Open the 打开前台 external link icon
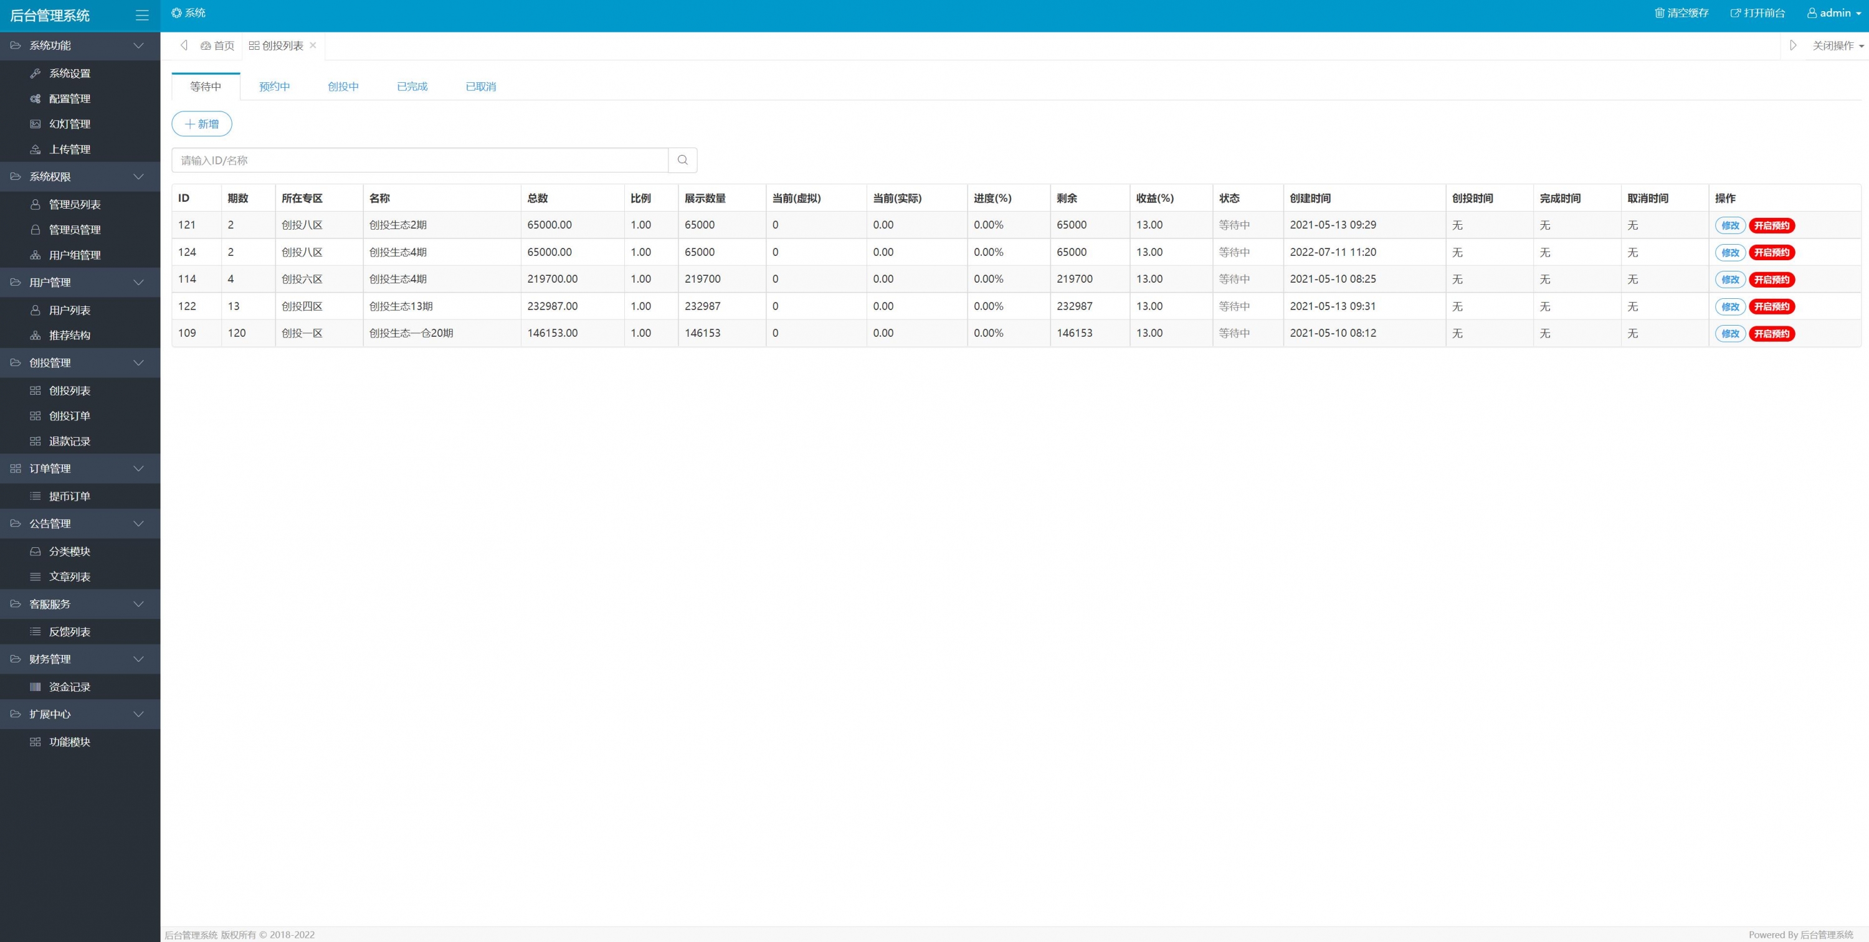Image resolution: width=1869 pixels, height=942 pixels. pyautogui.click(x=1736, y=13)
